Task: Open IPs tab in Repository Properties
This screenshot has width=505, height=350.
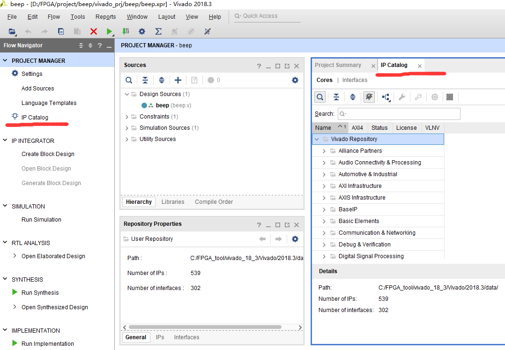Action: click(x=160, y=337)
